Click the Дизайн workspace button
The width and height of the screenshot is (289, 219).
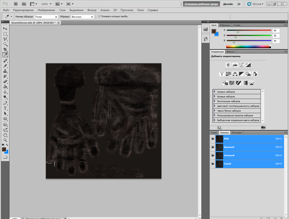227,3
